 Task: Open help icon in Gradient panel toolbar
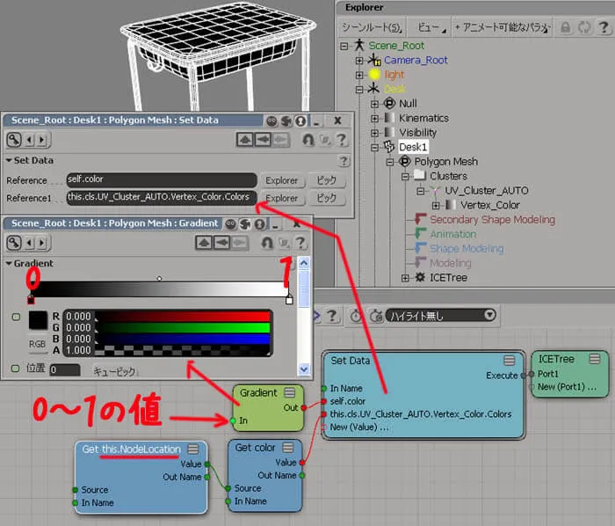[x=300, y=243]
